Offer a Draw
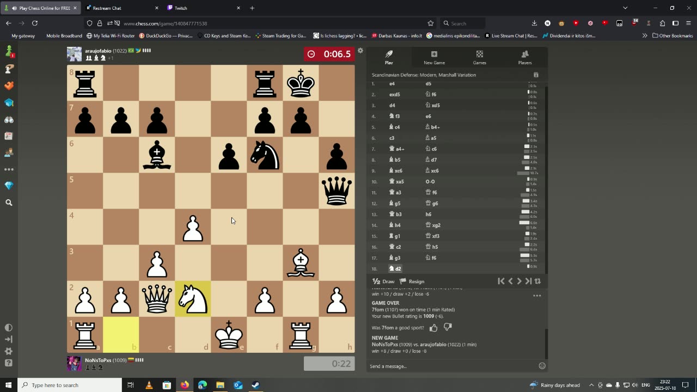Screen dimensions: 697x392 coord(383,281)
